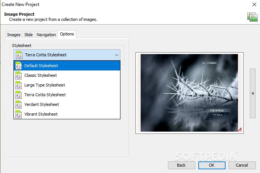The width and height of the screenshot is (260, 173).
Task: Cancel the new project dialog
Action: (x=242, y=165)
